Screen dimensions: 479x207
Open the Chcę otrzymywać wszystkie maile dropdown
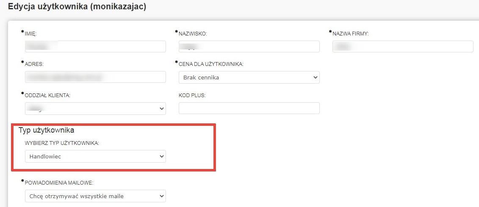[95, 196]
